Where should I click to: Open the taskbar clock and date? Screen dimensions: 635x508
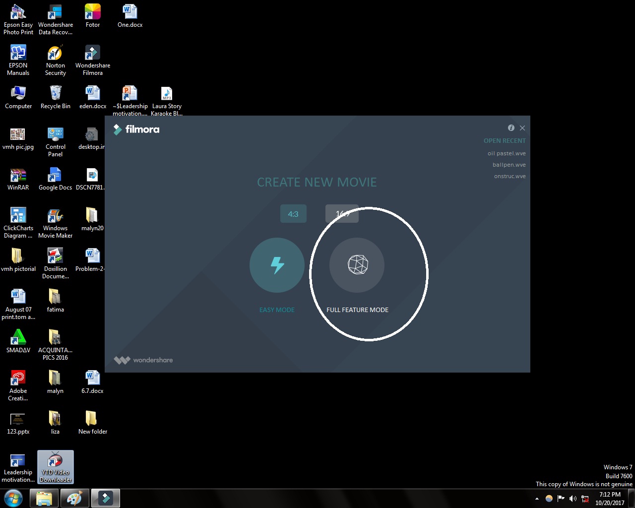pos(610,499)
